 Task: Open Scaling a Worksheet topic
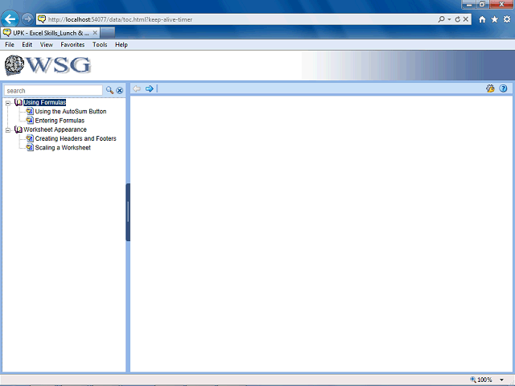tap(63, 148)
